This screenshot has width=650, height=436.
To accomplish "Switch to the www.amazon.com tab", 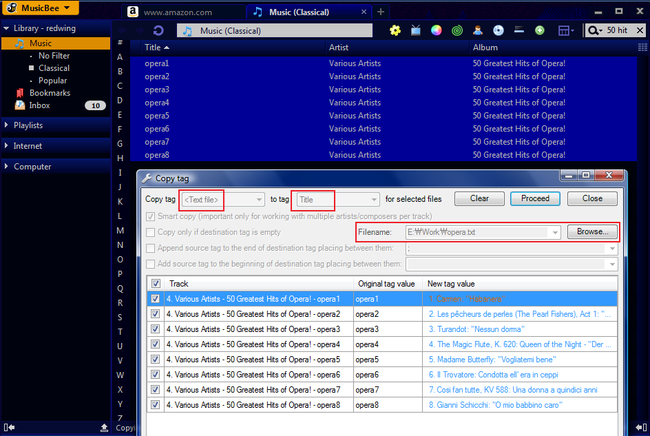I will pyautogui.click(x=178, y=12).
